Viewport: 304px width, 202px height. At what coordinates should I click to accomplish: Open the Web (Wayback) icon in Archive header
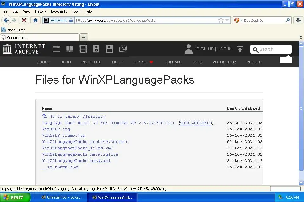tap(56, 49)
